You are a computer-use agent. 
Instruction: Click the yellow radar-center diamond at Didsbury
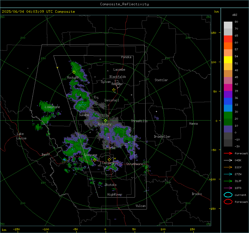[106, 121]
